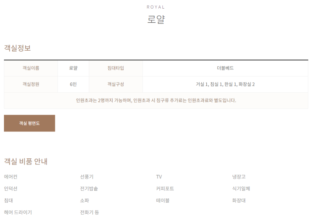Select the 6인 capacity value
This screenshot has width=311, height=220.
(73, 84)
